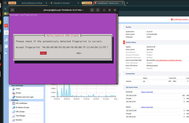Open a new browser tab

coord(127,3)
